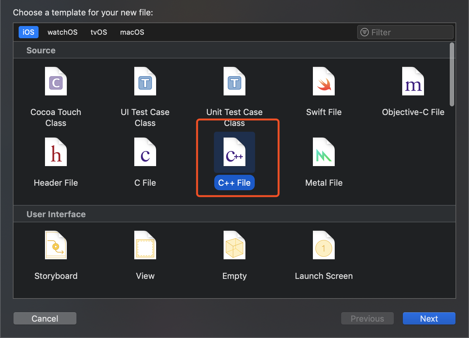Click the Cancel button

(45, 318)
